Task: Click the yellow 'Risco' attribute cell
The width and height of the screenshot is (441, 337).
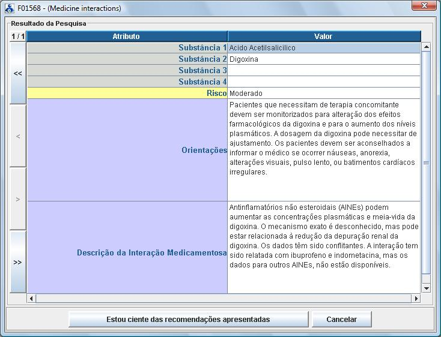Action: (x=127, y=93)
